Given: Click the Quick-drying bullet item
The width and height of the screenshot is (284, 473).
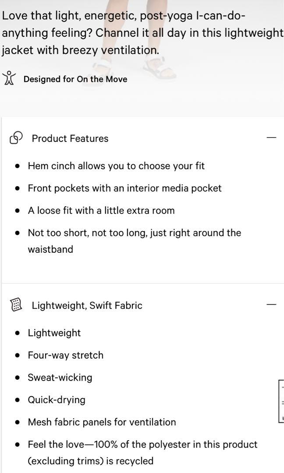Looking at the screenshot, I should coord(57,400).
